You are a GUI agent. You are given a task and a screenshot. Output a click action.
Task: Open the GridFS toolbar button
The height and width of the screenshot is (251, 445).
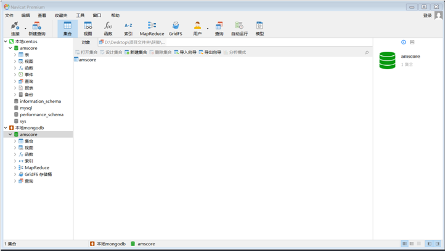(x=176, y=29)
